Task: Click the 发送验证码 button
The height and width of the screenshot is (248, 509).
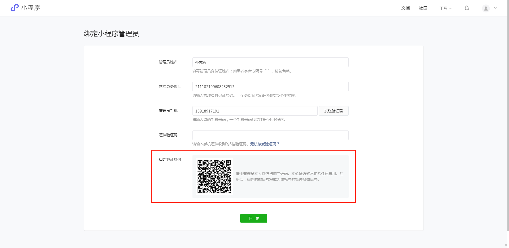Action: point(334,111)
